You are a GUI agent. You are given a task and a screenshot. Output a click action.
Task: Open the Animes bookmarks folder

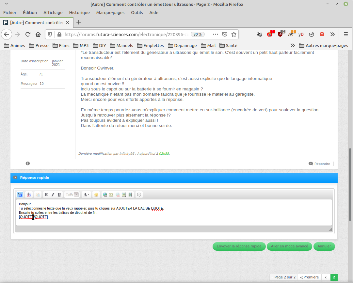pyautogui.click(x=15, y=45)
